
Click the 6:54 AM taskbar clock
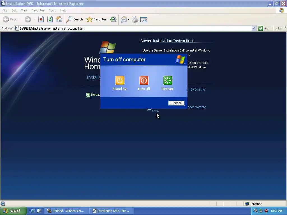[277, 211]
